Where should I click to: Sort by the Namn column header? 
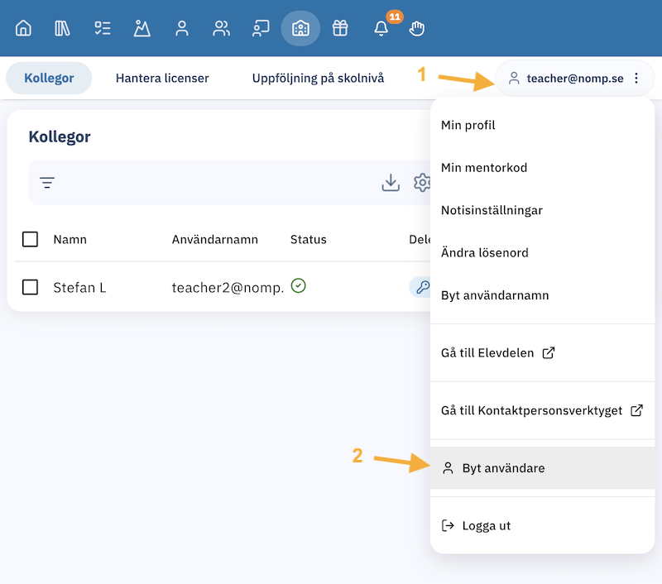(70, 239)
